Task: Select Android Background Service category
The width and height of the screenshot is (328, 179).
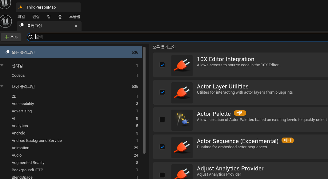Action: 71,140
